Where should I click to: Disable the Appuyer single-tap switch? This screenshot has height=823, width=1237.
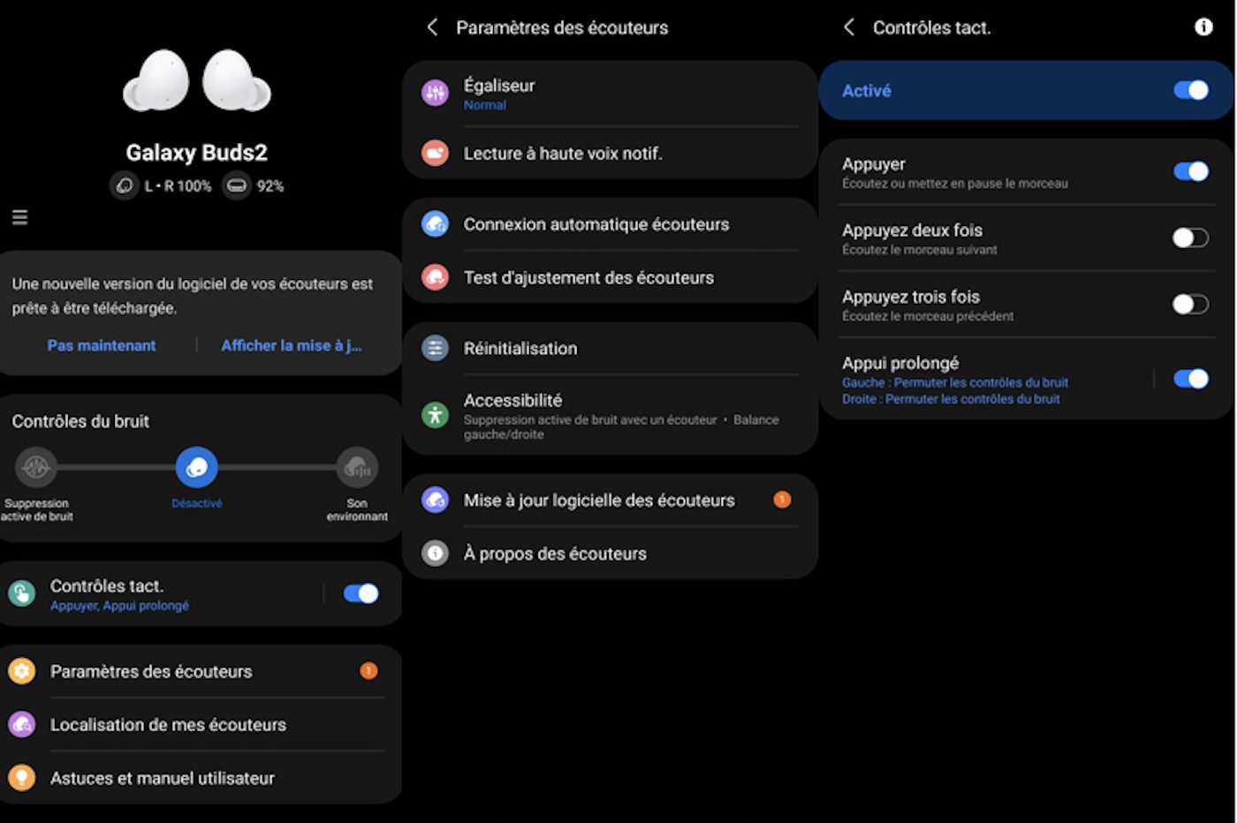click(1191, 171)
